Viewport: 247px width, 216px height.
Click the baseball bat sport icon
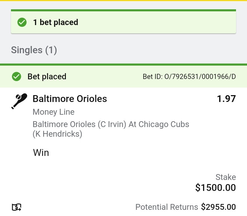point(19,101)
